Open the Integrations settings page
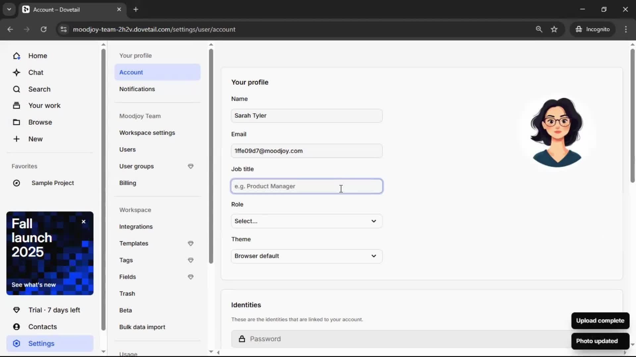The image size is (636, 357). [x=136, y=226]
